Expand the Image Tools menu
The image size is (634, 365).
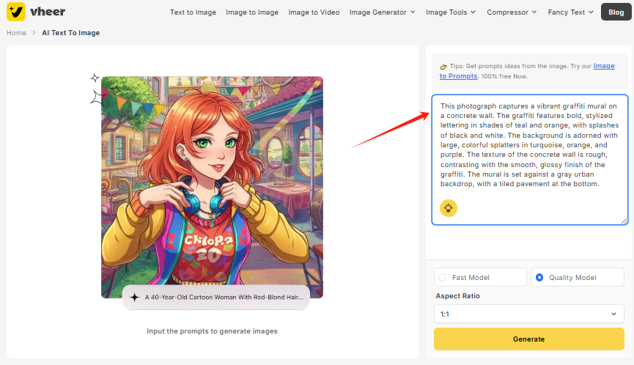[x=451, y=12]
